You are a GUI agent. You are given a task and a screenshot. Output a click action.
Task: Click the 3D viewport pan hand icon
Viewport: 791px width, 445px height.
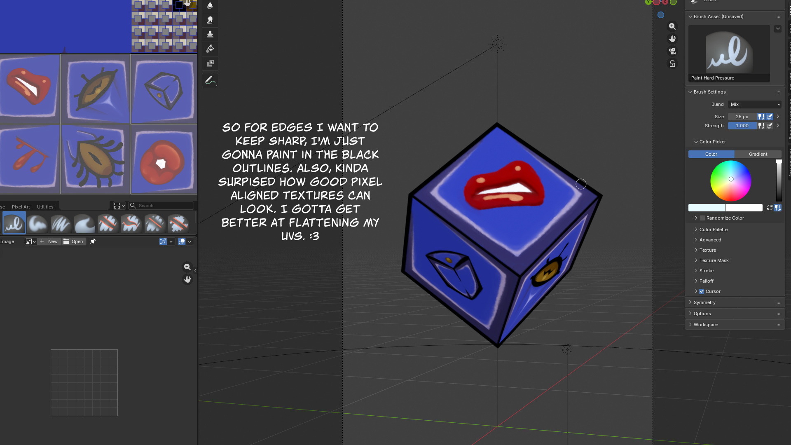(x=672, y=39)
